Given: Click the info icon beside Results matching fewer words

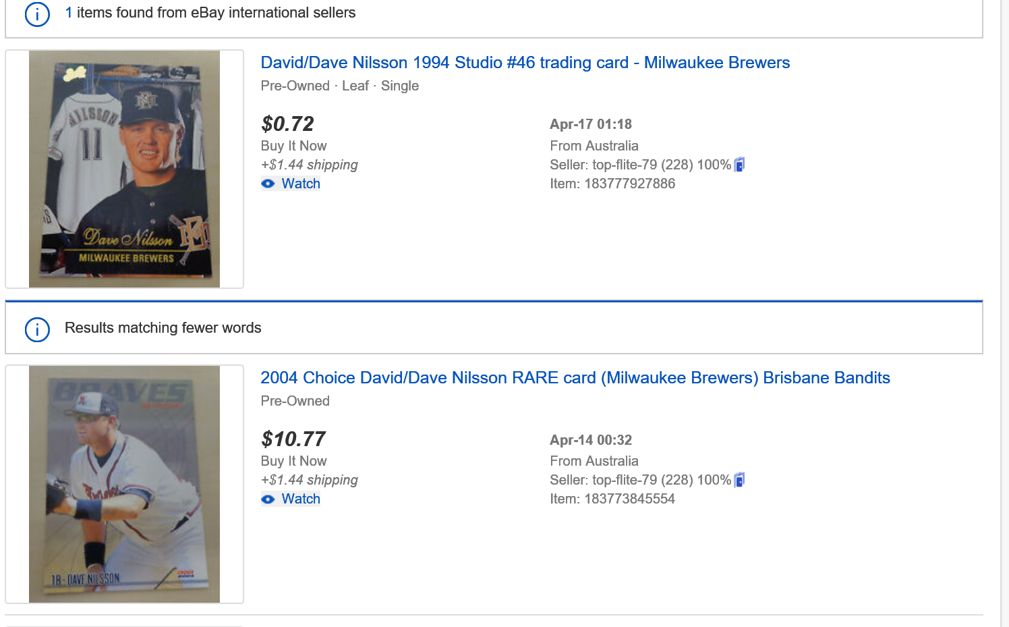Looking at the screenshot, I should [37, 330].
